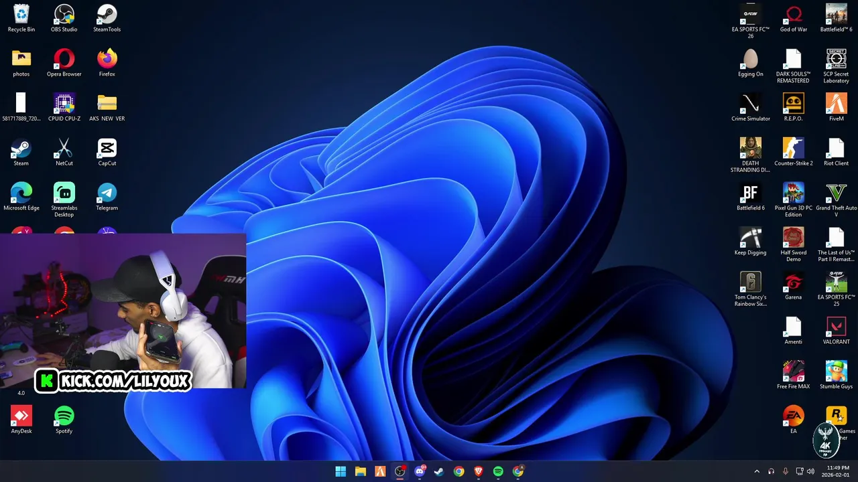Open Spotify from the taskbar
The width and height of the screenshot is (858, 482).
point(498,471)
